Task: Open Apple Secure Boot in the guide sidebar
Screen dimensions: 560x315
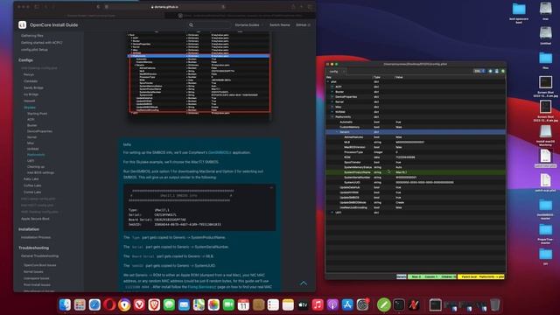Action: click(x=35, y=219)
